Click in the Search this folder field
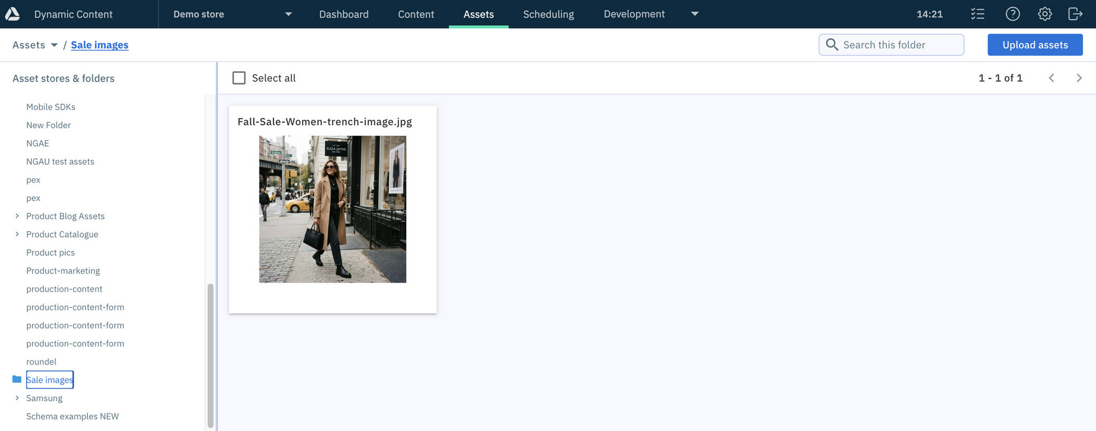This screenshot has height=431, width=1096. pos(891,45)
